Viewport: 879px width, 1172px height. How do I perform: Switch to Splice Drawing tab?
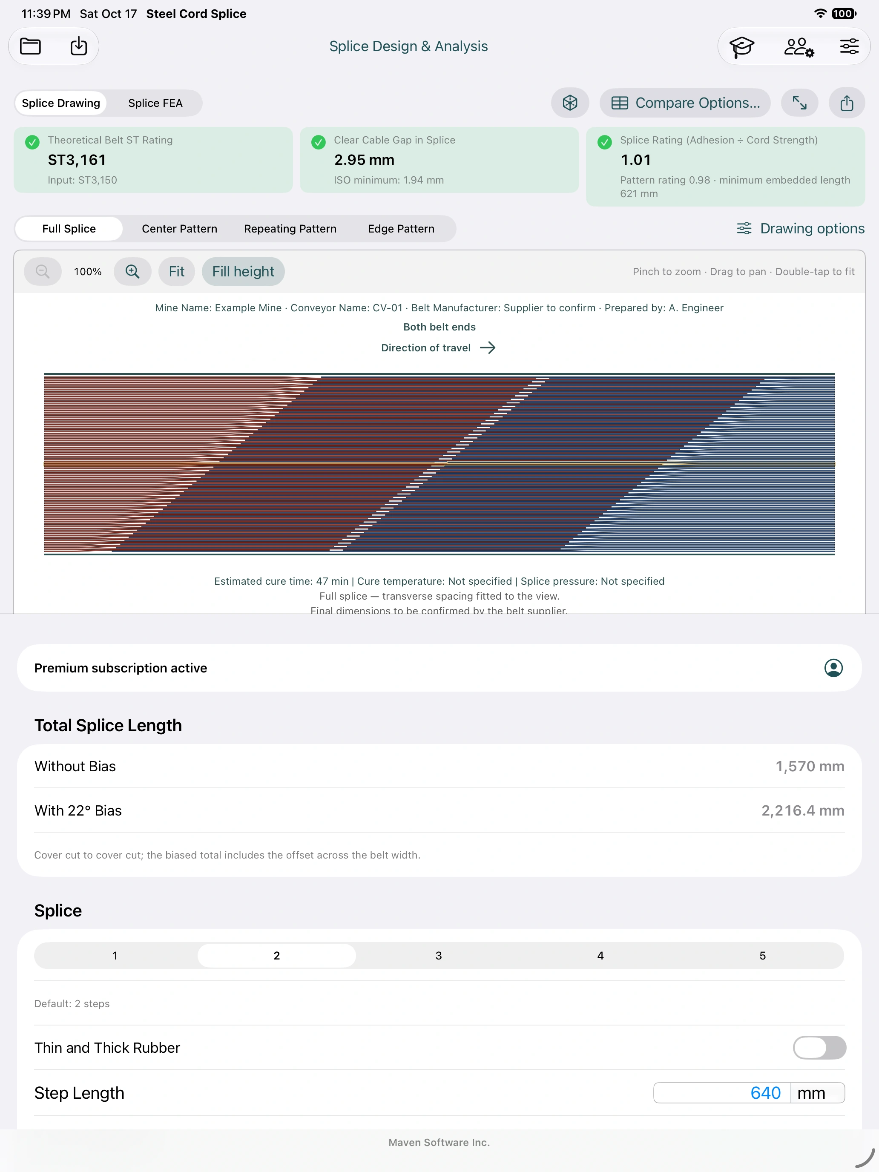(x=61, y=103)
